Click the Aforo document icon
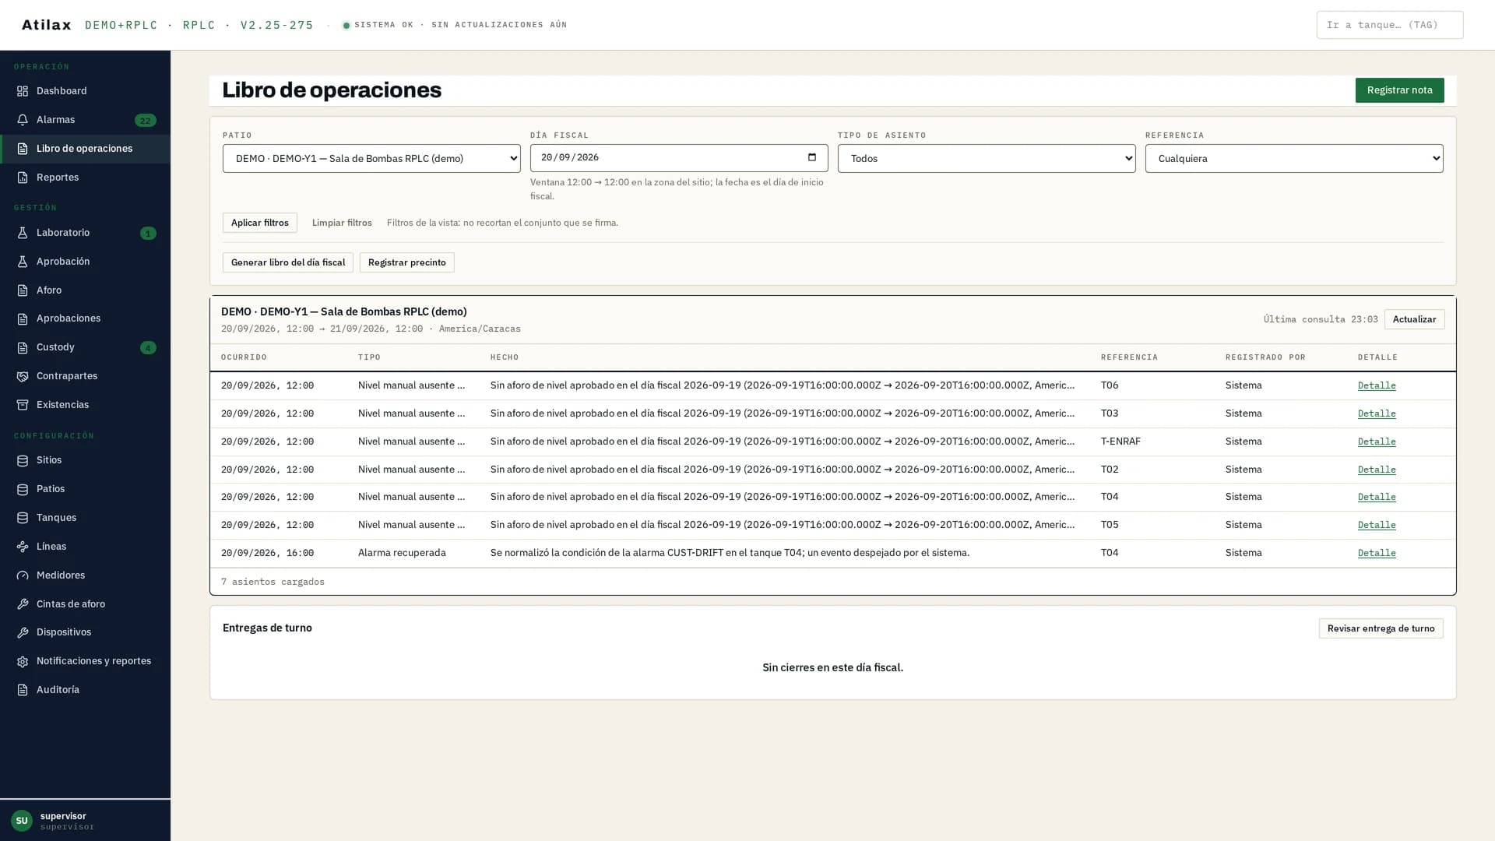 pyautogui.click(x=23, y=290)
